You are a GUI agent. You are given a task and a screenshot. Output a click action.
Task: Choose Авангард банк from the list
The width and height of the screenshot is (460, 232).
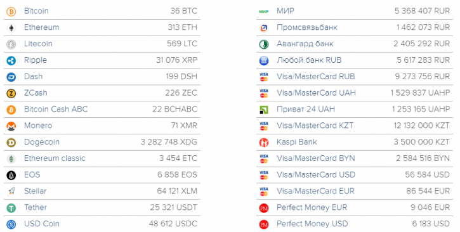[x=305, y=44]
